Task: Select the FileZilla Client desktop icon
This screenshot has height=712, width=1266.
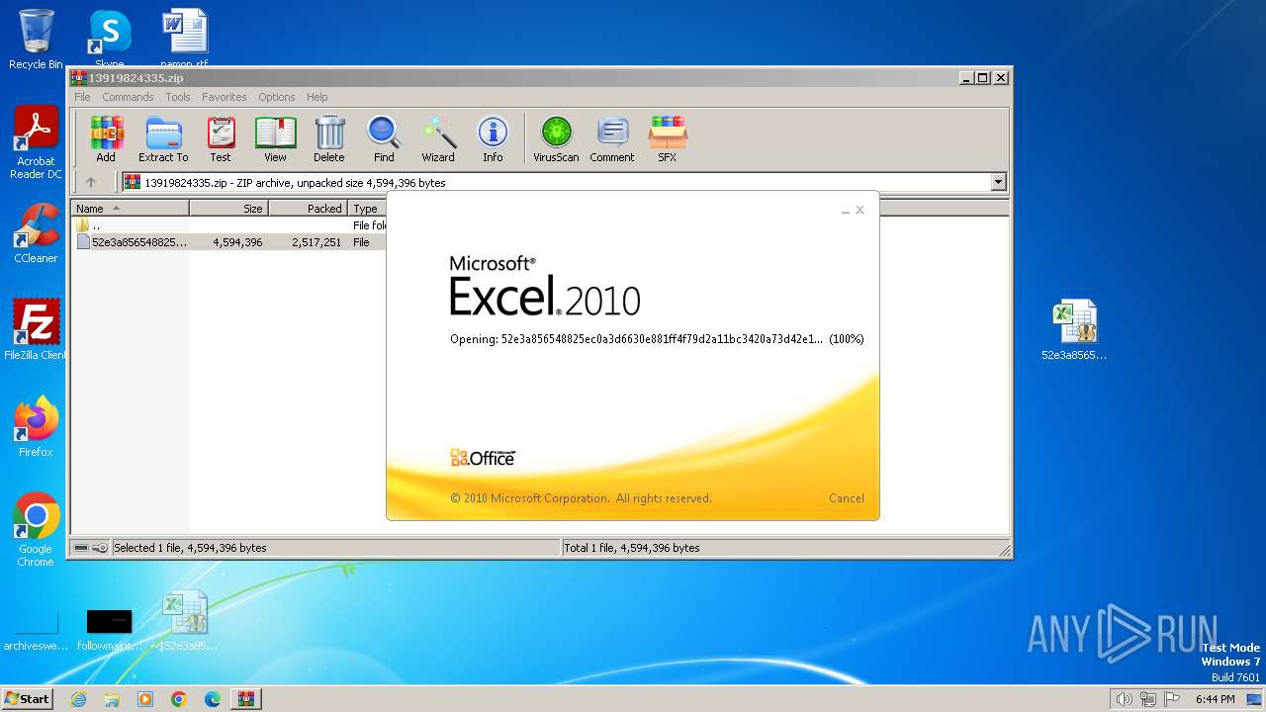Action: coord(36,330)
